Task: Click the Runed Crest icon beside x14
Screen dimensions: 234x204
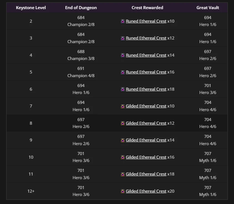Action: click(123, 55)
